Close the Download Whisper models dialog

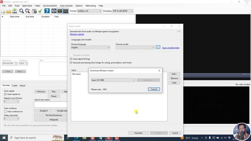click(x=159, y=70)
